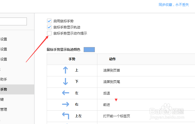Open the gesture trail color swatch
This screenshot has width=195, height=124.
click(89, 50)
